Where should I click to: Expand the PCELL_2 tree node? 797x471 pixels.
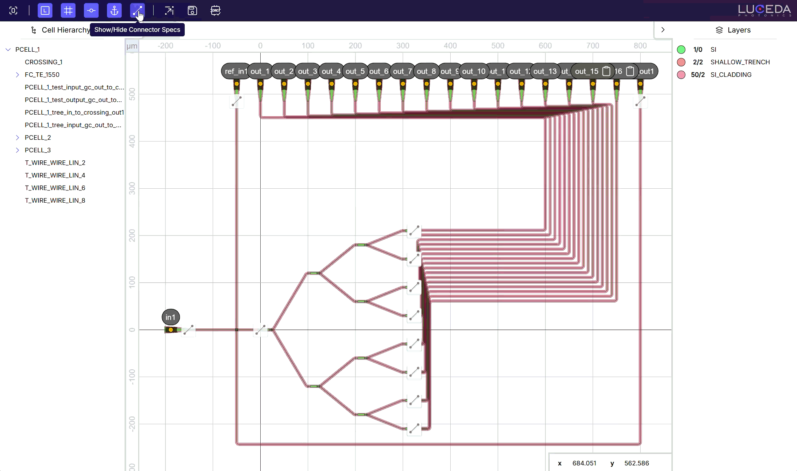click(17, 137)
